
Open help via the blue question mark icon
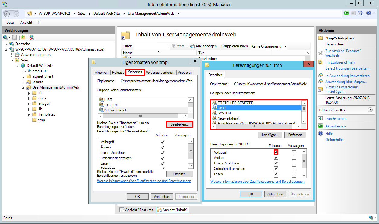point(369,13)
